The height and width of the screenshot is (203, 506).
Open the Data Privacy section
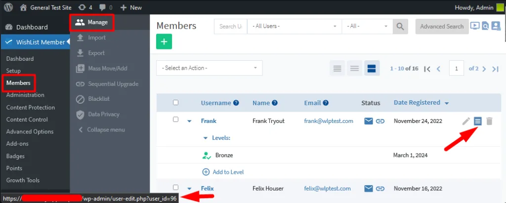pyautogui.click(x=97, y=114)
